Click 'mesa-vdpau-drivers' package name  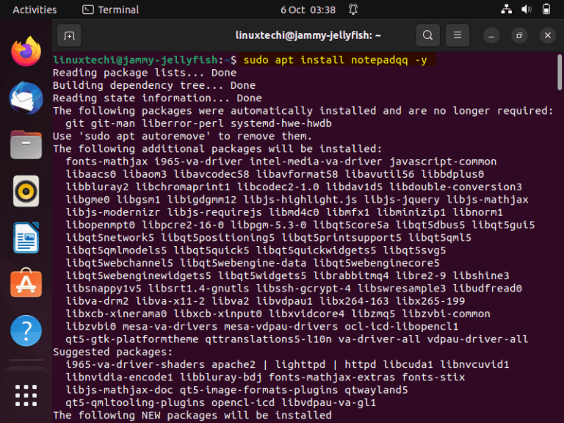281,326
